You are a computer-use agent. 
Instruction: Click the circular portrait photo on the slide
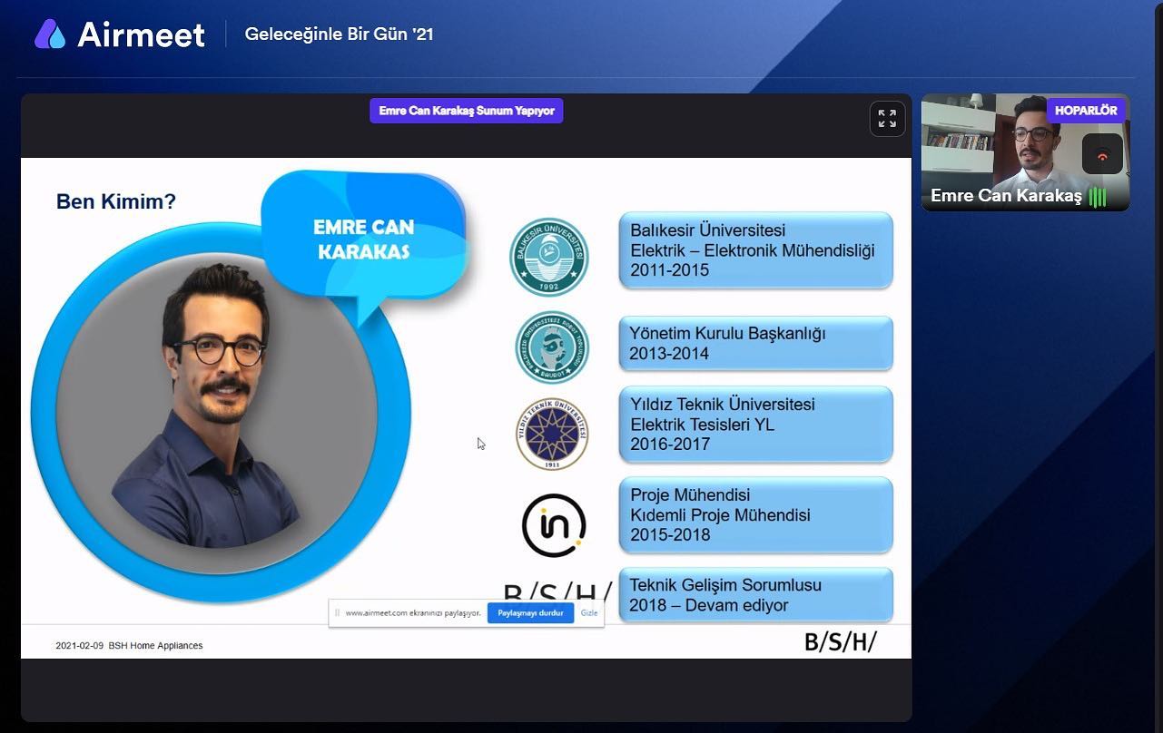[x=221, y=413]
